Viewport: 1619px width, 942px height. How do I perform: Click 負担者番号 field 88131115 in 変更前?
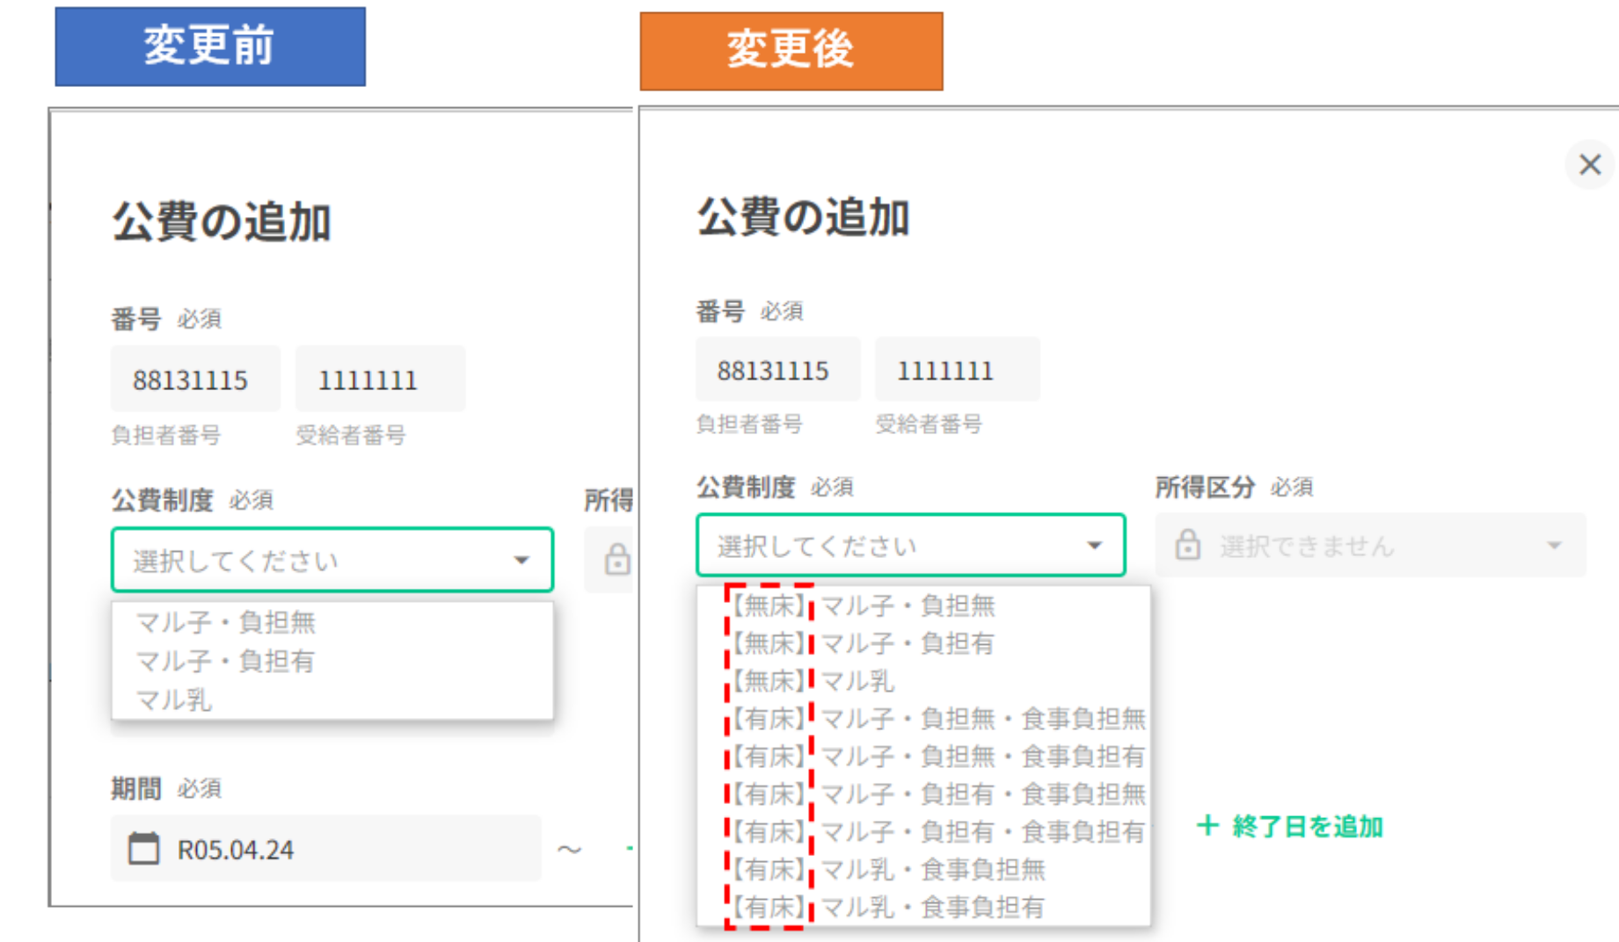pos(195,379)
